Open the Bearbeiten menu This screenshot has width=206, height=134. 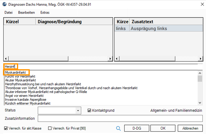pos(26,12)
